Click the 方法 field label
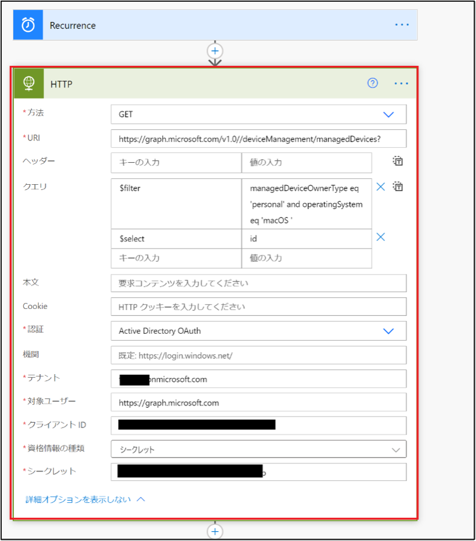The height and width of the screenshot is (541, 476). click(35, 112)
